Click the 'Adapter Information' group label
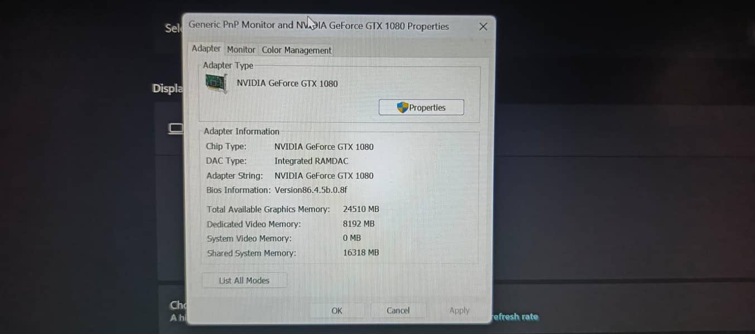The height and width of the screenshot is (334, 755). click(241, 131)
